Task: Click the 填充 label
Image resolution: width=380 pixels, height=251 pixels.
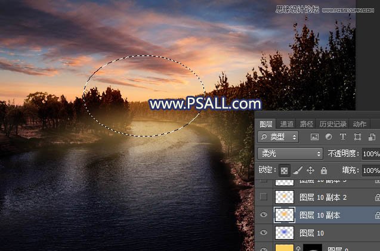Action: (351, 171)
